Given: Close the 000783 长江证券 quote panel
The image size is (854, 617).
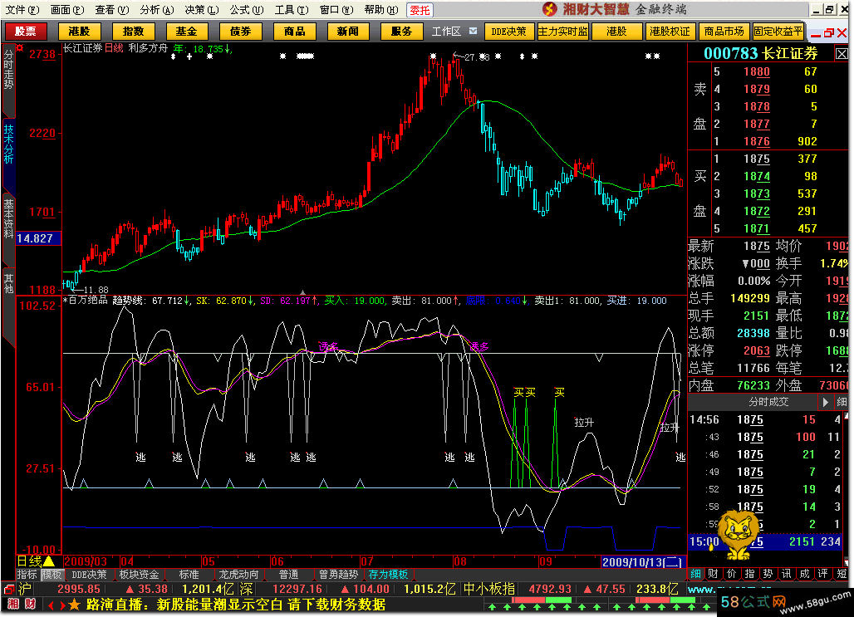Looking at the screenshot, I should (x=842, y=53).
